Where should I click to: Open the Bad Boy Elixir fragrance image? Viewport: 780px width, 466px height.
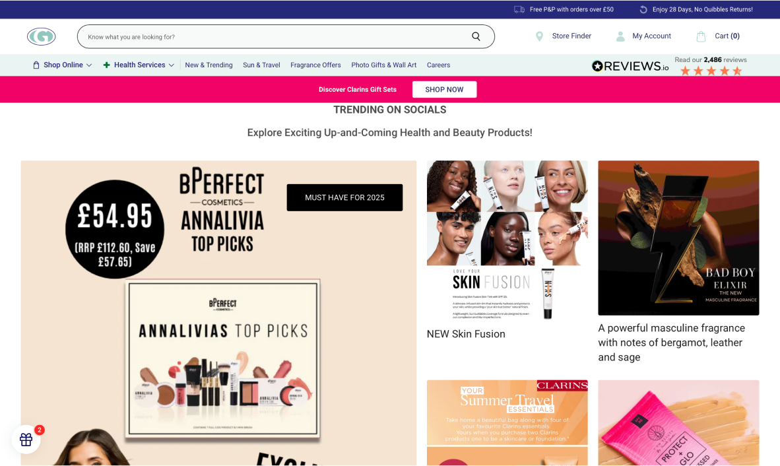pos(678,238)
